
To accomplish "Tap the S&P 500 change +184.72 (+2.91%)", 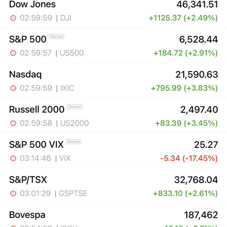I will point(186,53).
